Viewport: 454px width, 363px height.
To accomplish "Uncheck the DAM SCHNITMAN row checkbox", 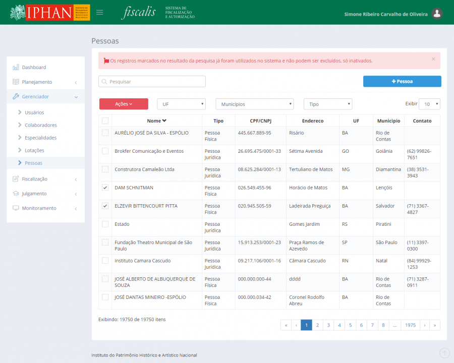I will point(105,188).
